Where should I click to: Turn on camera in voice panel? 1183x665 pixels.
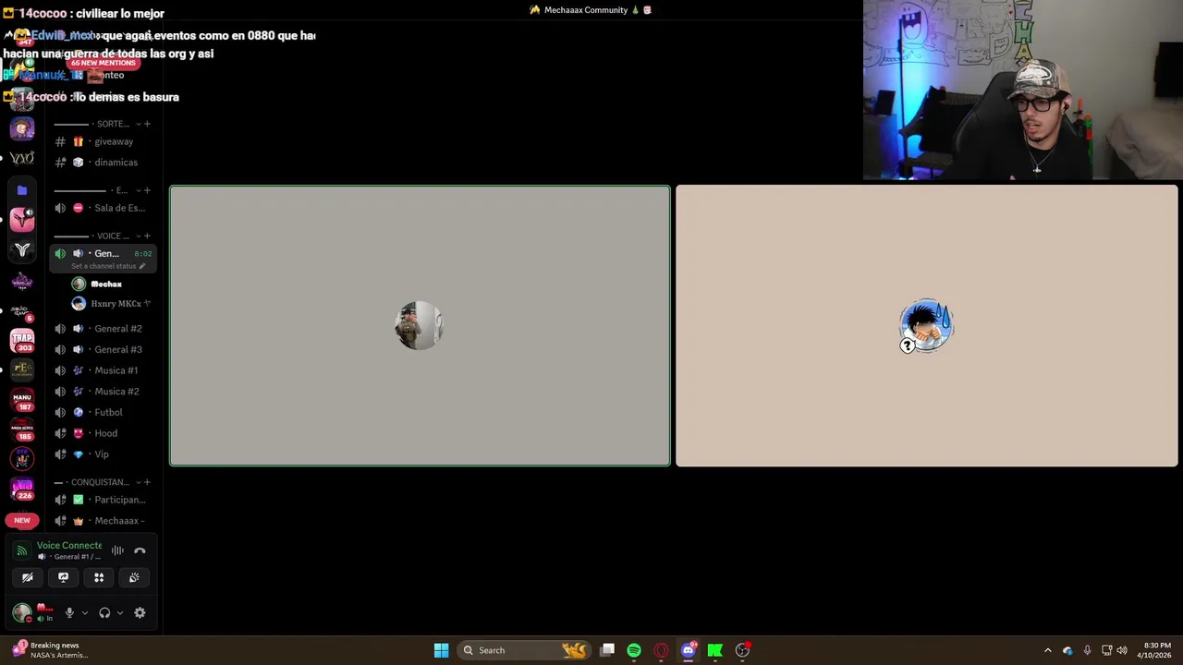point(28,577)
